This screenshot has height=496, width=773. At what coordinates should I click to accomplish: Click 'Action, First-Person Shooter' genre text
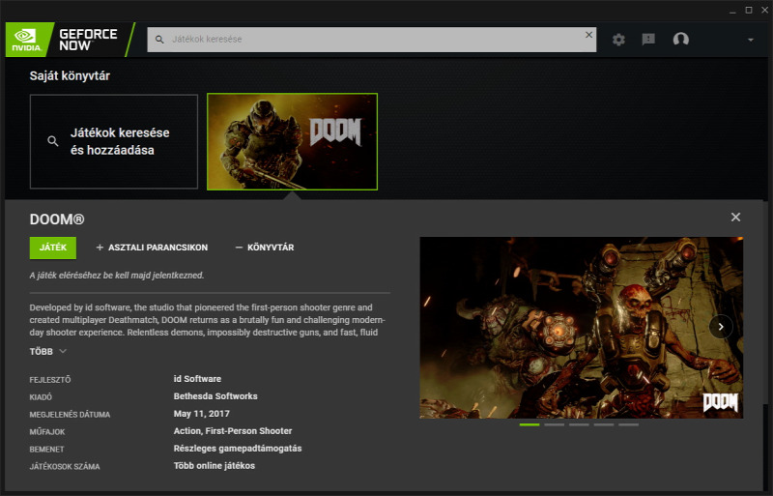(x=233, y=431)
